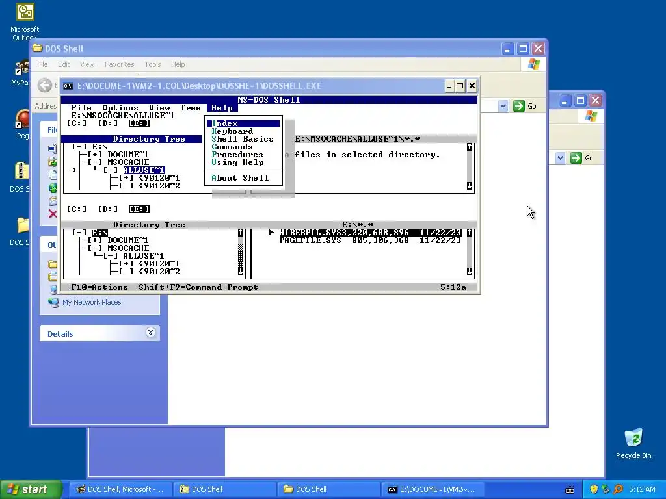Click scroll-down arrow of lower file list

click(470, 272)
